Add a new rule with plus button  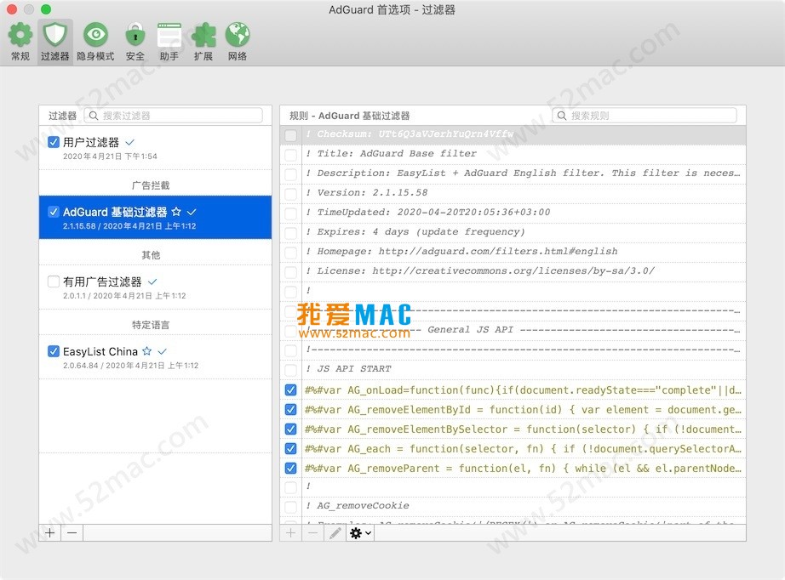(291, 533)
